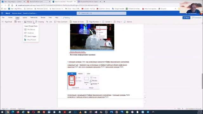Choose OneDrive as picture source

[x=31, y=33]
